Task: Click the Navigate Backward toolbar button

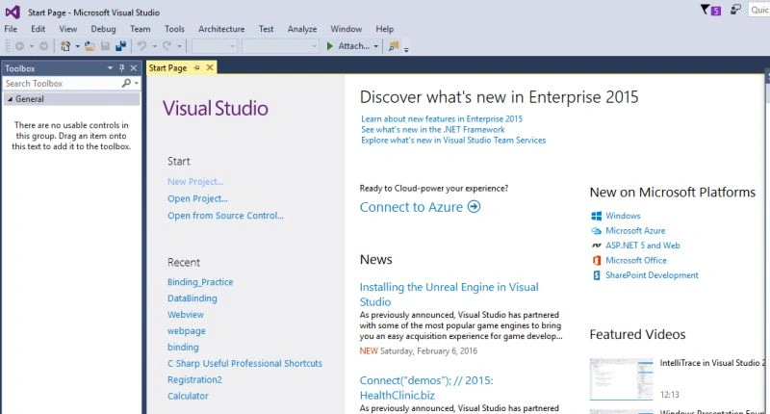Action: tap(19, 46)
